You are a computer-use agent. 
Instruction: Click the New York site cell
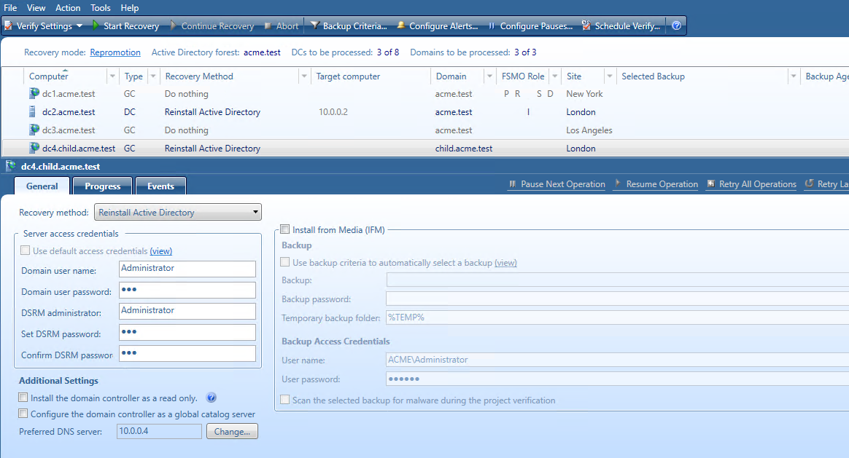pyautogui.click(x=584, y=93)
